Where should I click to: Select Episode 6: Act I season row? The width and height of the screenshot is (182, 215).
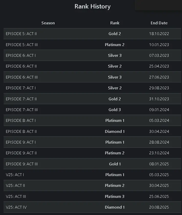coord(21,56)
